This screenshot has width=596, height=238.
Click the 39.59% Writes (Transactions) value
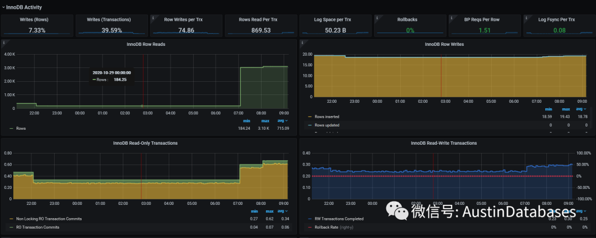click(111, 30)
